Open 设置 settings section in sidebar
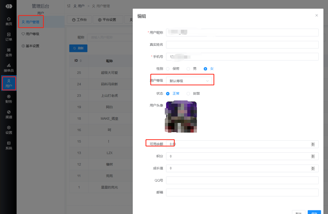 click(x=9, y=130)
